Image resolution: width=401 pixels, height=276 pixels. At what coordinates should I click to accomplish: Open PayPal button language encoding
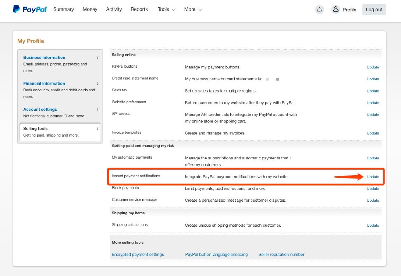[x=216, y=255]
